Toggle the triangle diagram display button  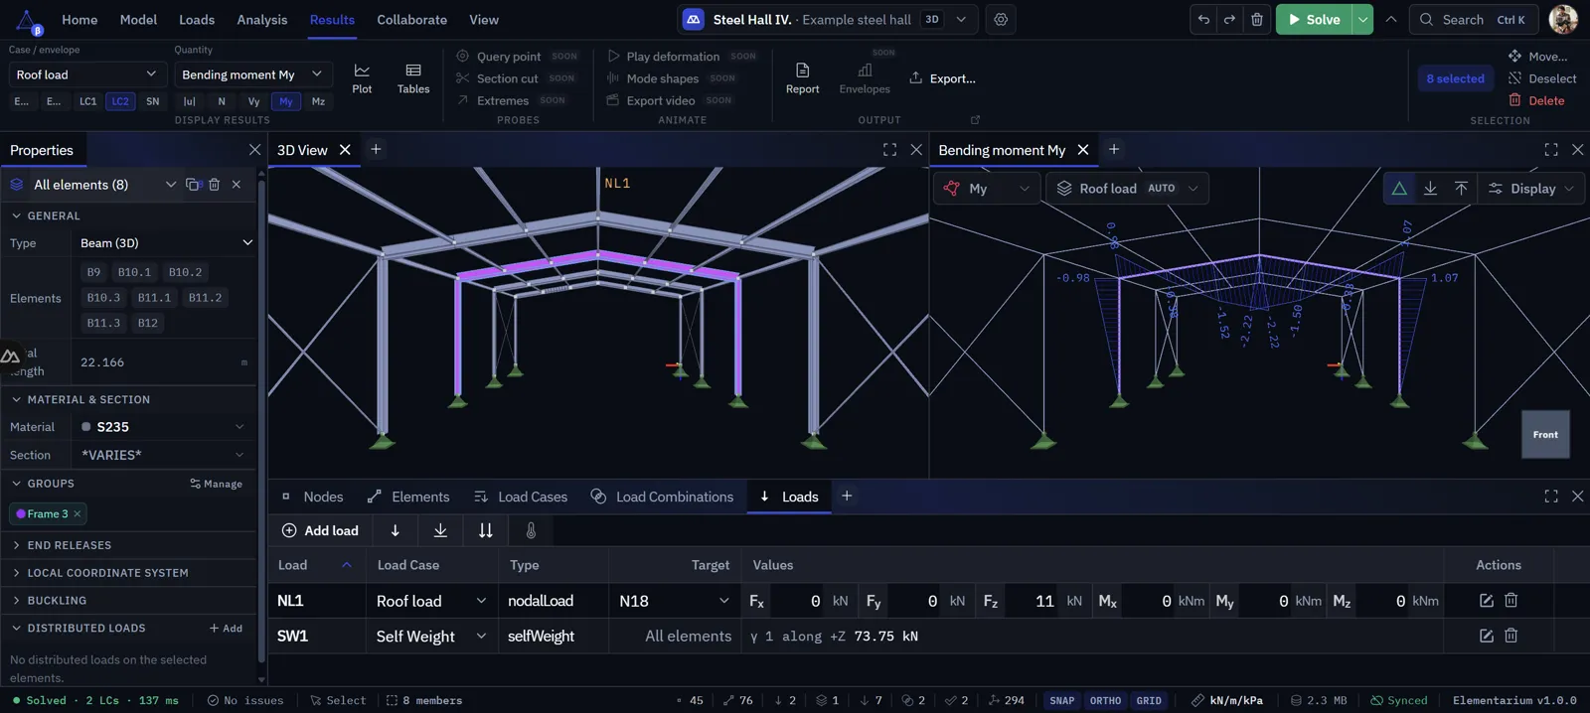pos(1399,188)
